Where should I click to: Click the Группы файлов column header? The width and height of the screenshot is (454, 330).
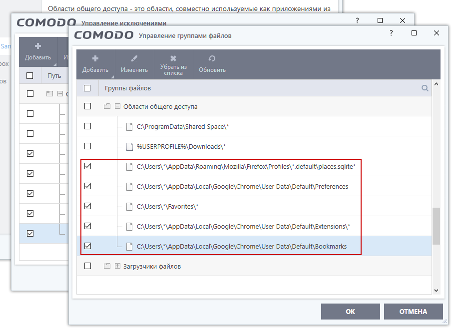coord(128,88)
